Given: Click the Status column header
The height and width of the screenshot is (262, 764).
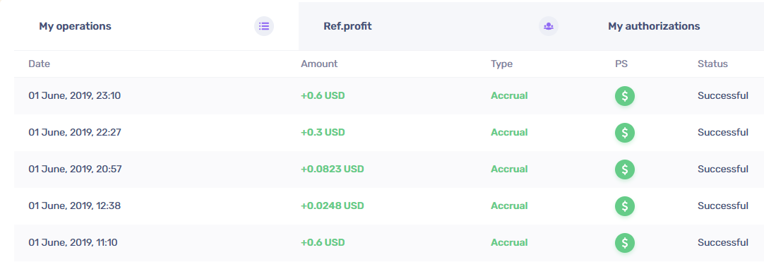Looking at the screenshot, I should tap(713, 64).
